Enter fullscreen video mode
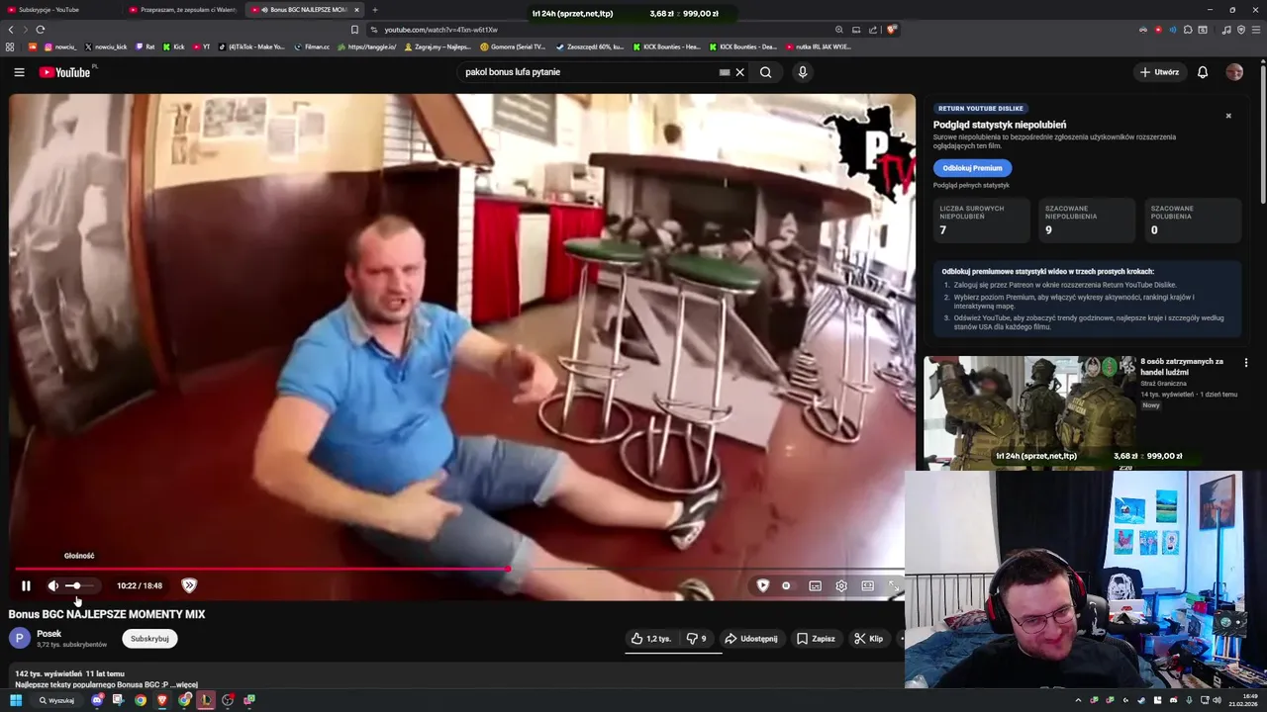Viewport: 1267px width, 712px height. [x=894, y=585]
